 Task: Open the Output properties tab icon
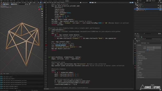[135, 45]
